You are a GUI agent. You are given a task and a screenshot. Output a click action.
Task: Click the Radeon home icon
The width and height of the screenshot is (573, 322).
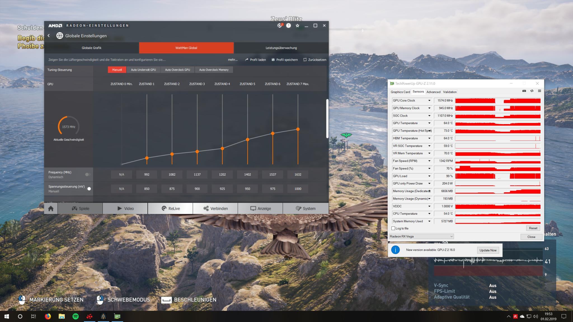pos(51,209)
